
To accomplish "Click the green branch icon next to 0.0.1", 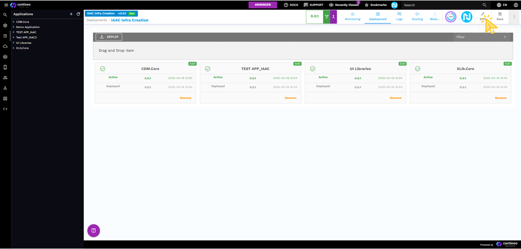I will 327,17.
